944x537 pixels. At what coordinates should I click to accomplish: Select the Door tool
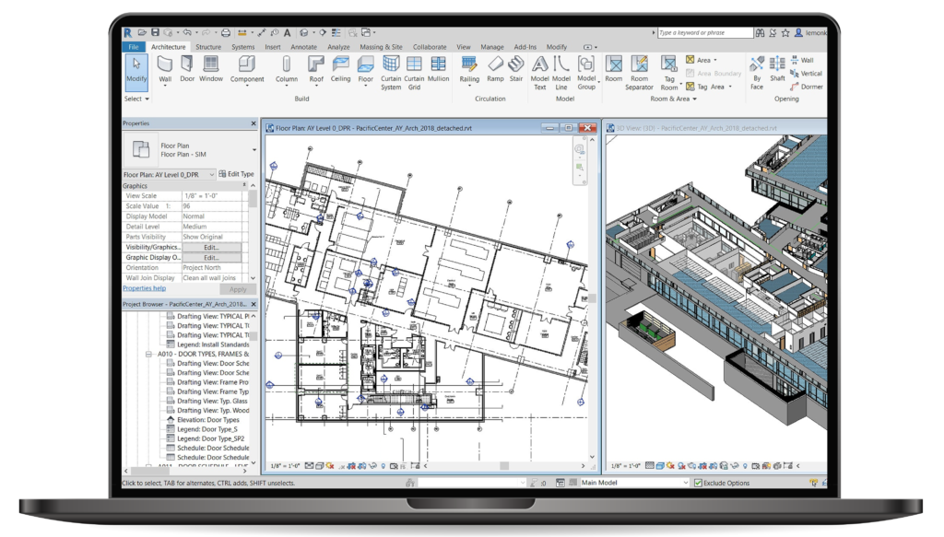(187, 68)
